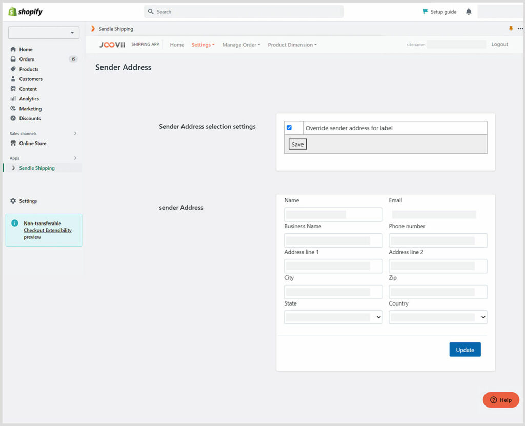525x426 pixels.
Task: Go to Products in sidebar
Action: point(29,69)
